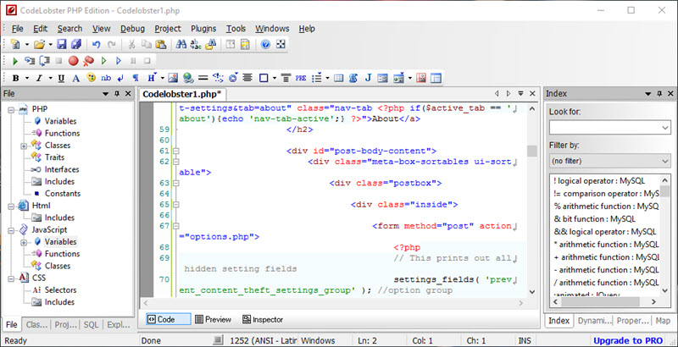678x347 pixels.
Task: Click the Open folder icon
Action: [39, 45]
